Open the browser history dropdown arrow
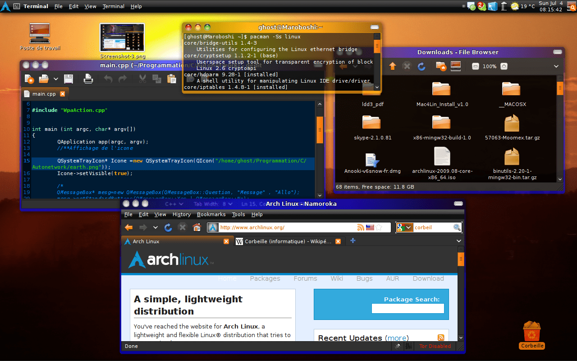Viewport: 577px width, 361px height. [x=156, y=227]
